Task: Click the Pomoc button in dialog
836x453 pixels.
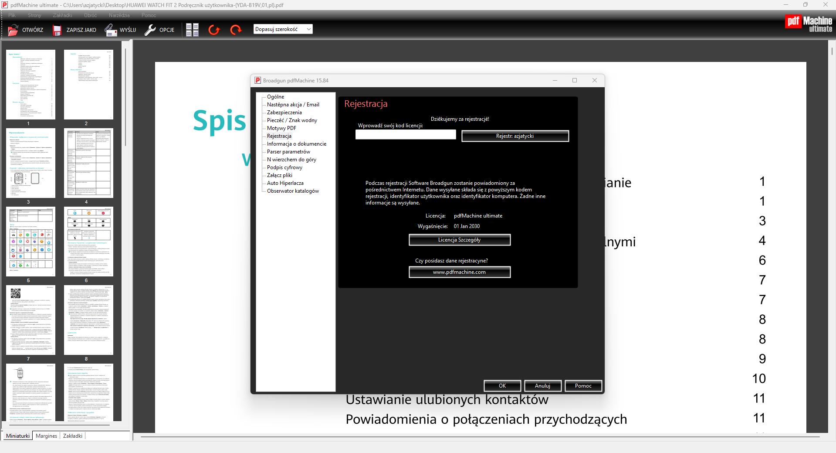Action: coord(583,386)
